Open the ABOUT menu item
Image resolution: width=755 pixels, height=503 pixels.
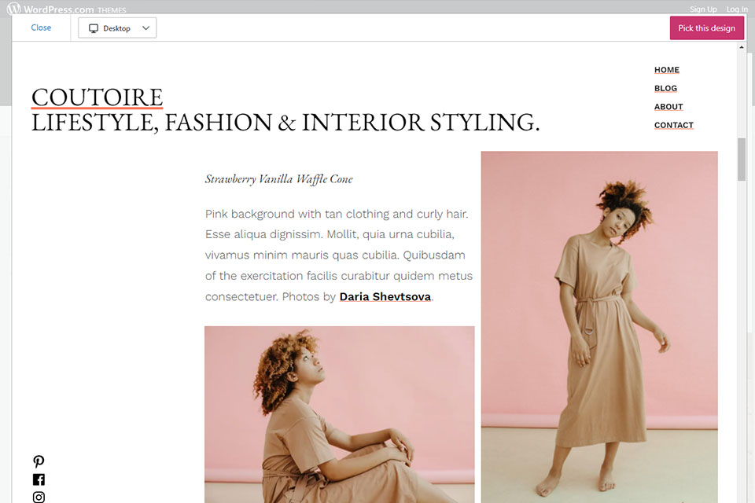(x=668, y=106)
